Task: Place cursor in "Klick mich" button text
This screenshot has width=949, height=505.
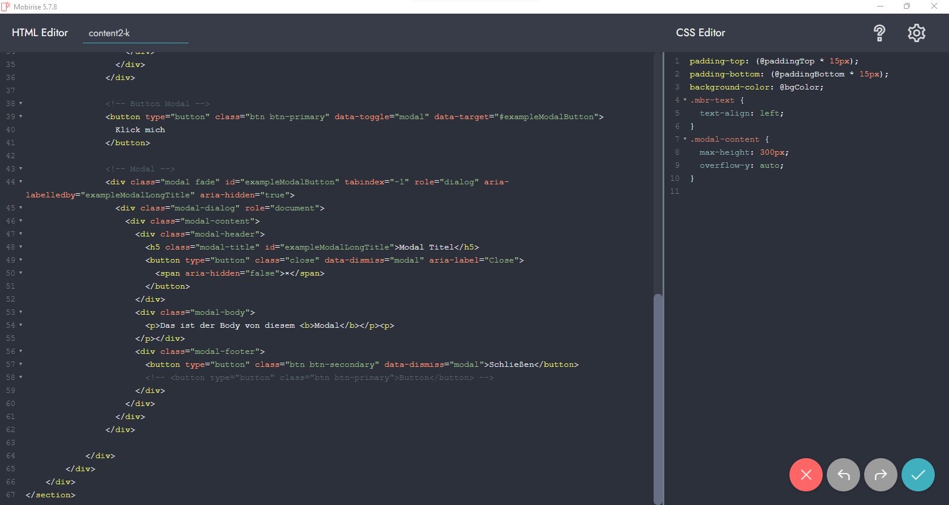Action: [141, 130]
